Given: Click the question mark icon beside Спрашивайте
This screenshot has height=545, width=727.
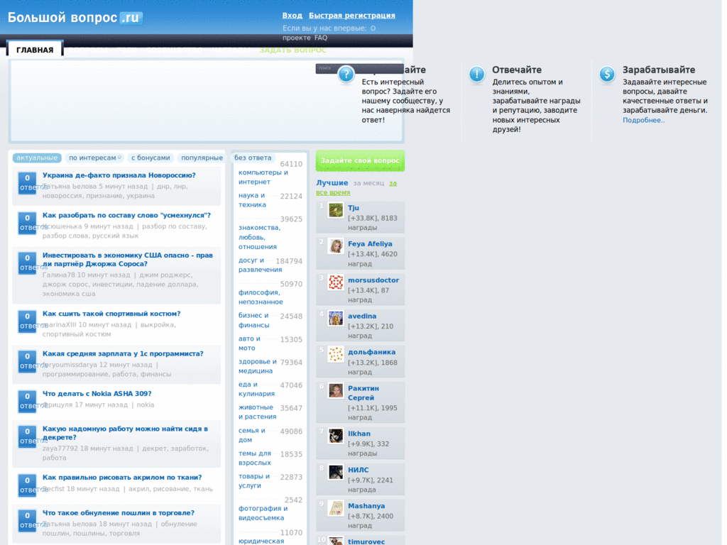Looking at the screenshot, I should (x=346, y=74).
